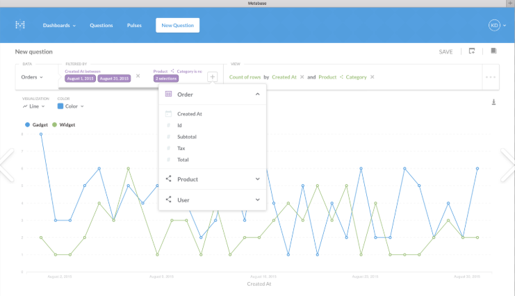Collapse the Order section in the popup
This screenshot has height=296, width=515.
(x=257, y=94)
